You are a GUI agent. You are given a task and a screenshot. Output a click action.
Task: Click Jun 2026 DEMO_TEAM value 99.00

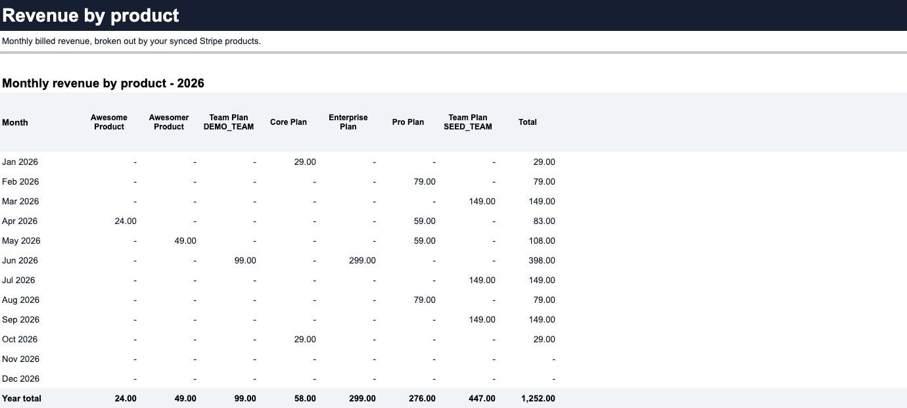point(245,260)
